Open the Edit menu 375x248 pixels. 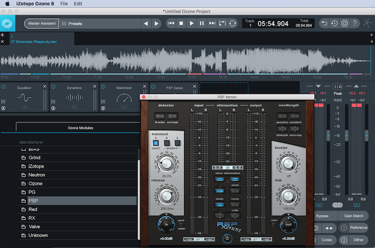78,4
